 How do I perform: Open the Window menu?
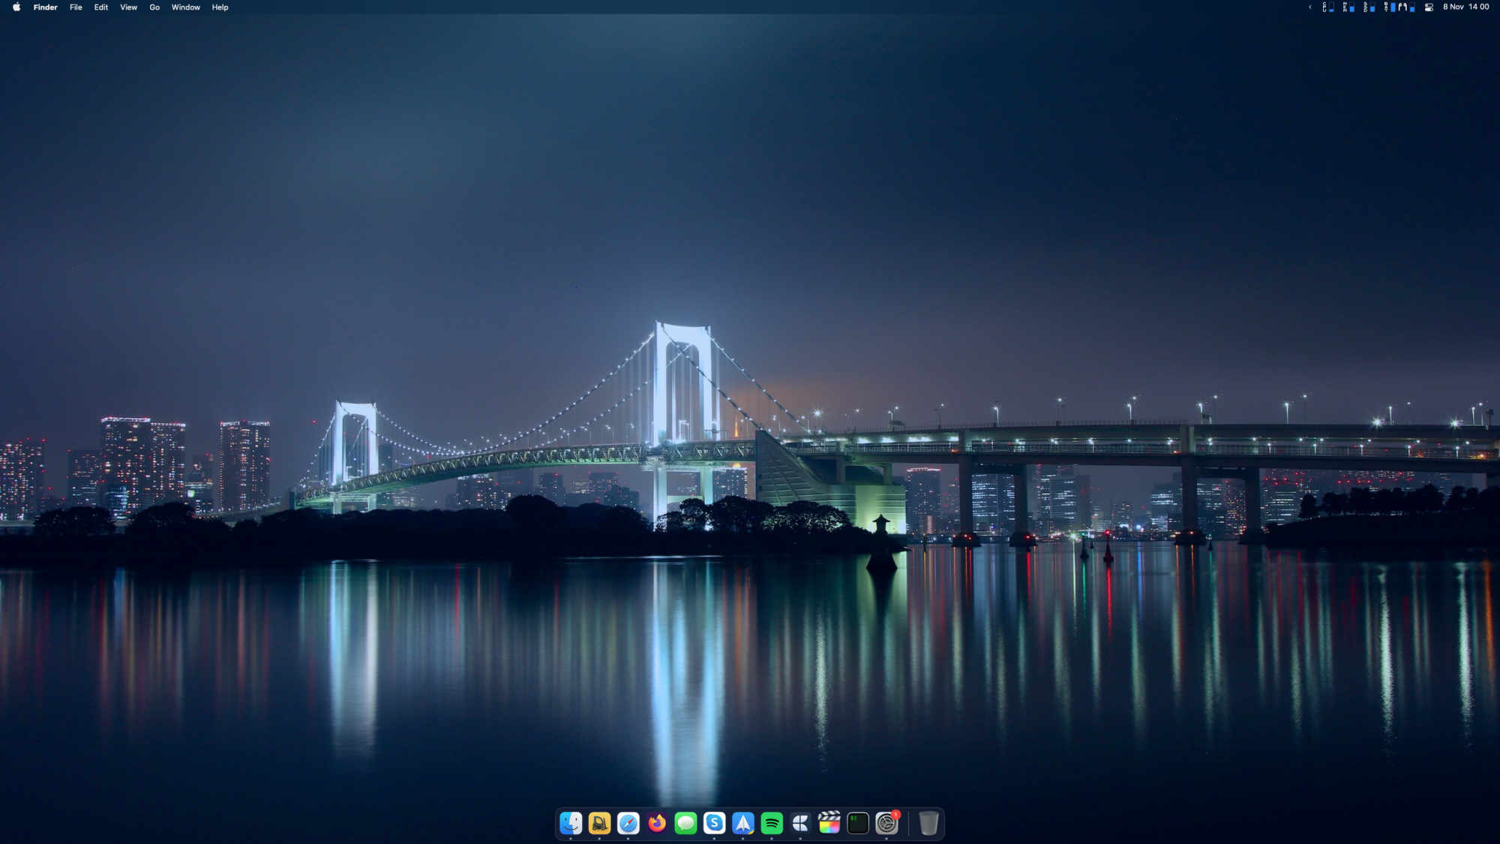185,8
